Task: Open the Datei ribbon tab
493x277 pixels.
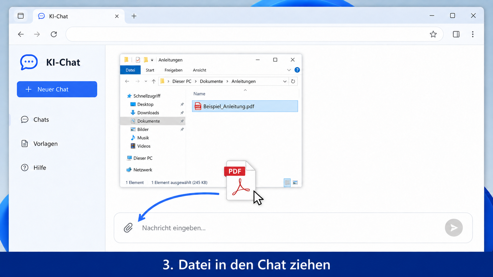Action: click(130, 70)
